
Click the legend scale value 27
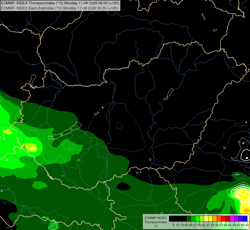(195, 225)
